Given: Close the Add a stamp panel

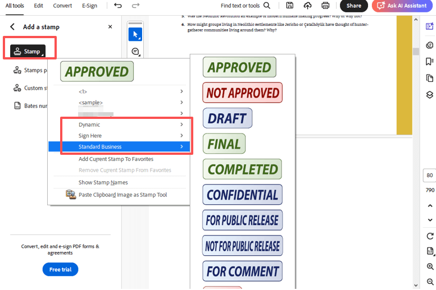Looking at the screenshot, I should pos(110,26).
